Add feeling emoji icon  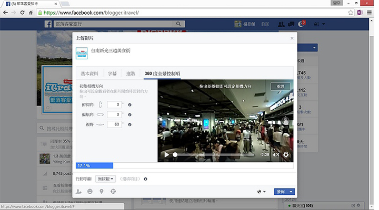[x=90, y=192]
